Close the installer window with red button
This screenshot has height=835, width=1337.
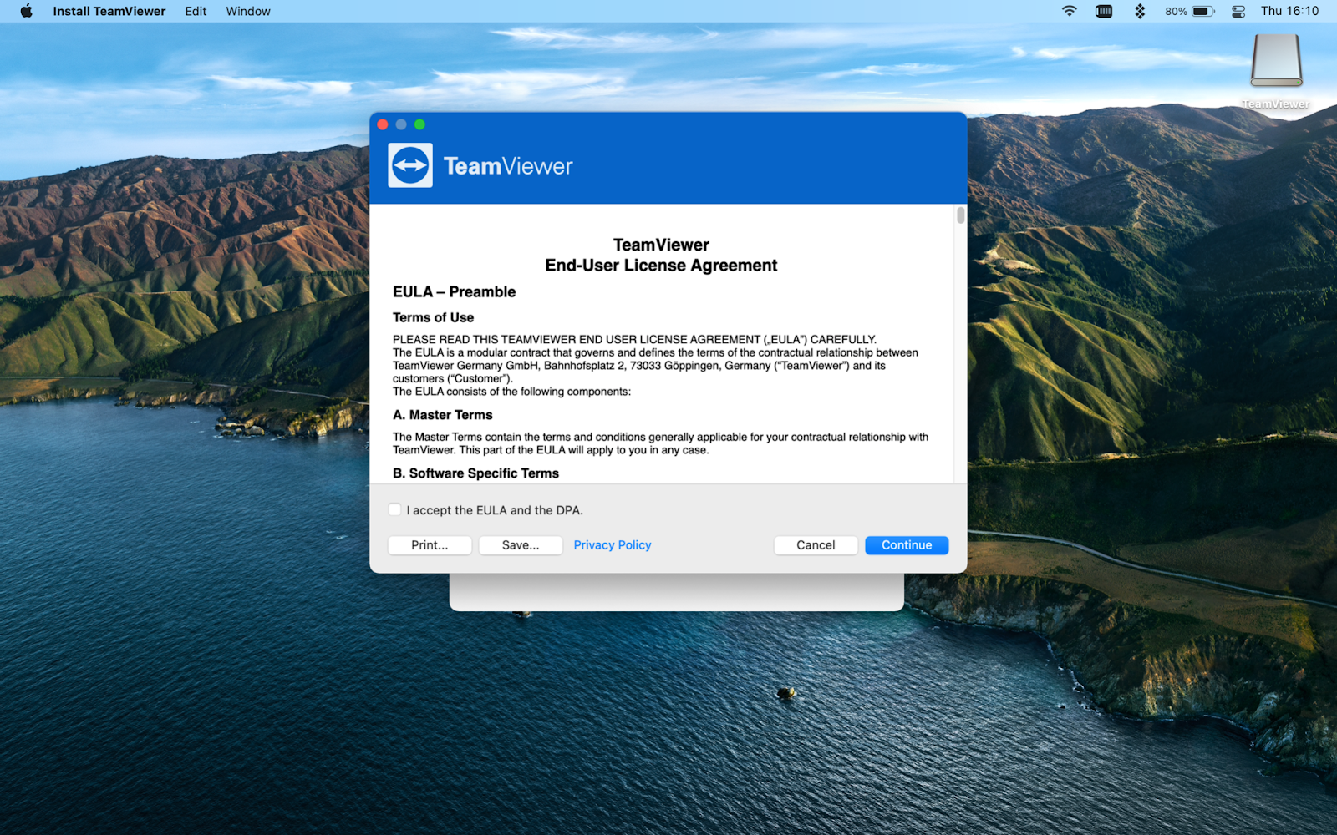pyautogui.click(x=383, y=124)
